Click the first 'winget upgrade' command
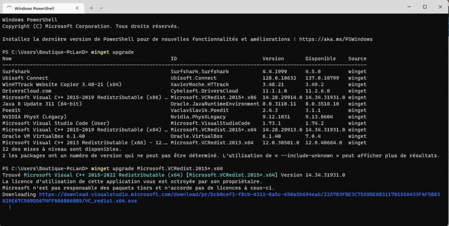This screenshot has width=449, height=226. click(113, 52)
